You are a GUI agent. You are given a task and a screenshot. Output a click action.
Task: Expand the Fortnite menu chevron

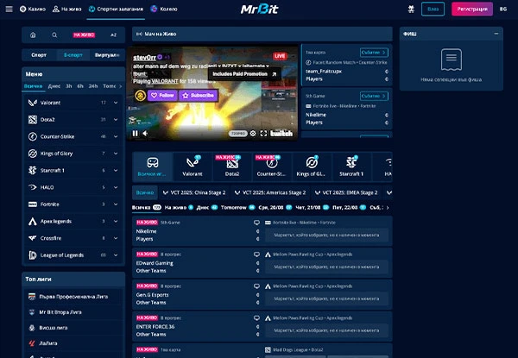pyautogui.click(x=116, y=204)
